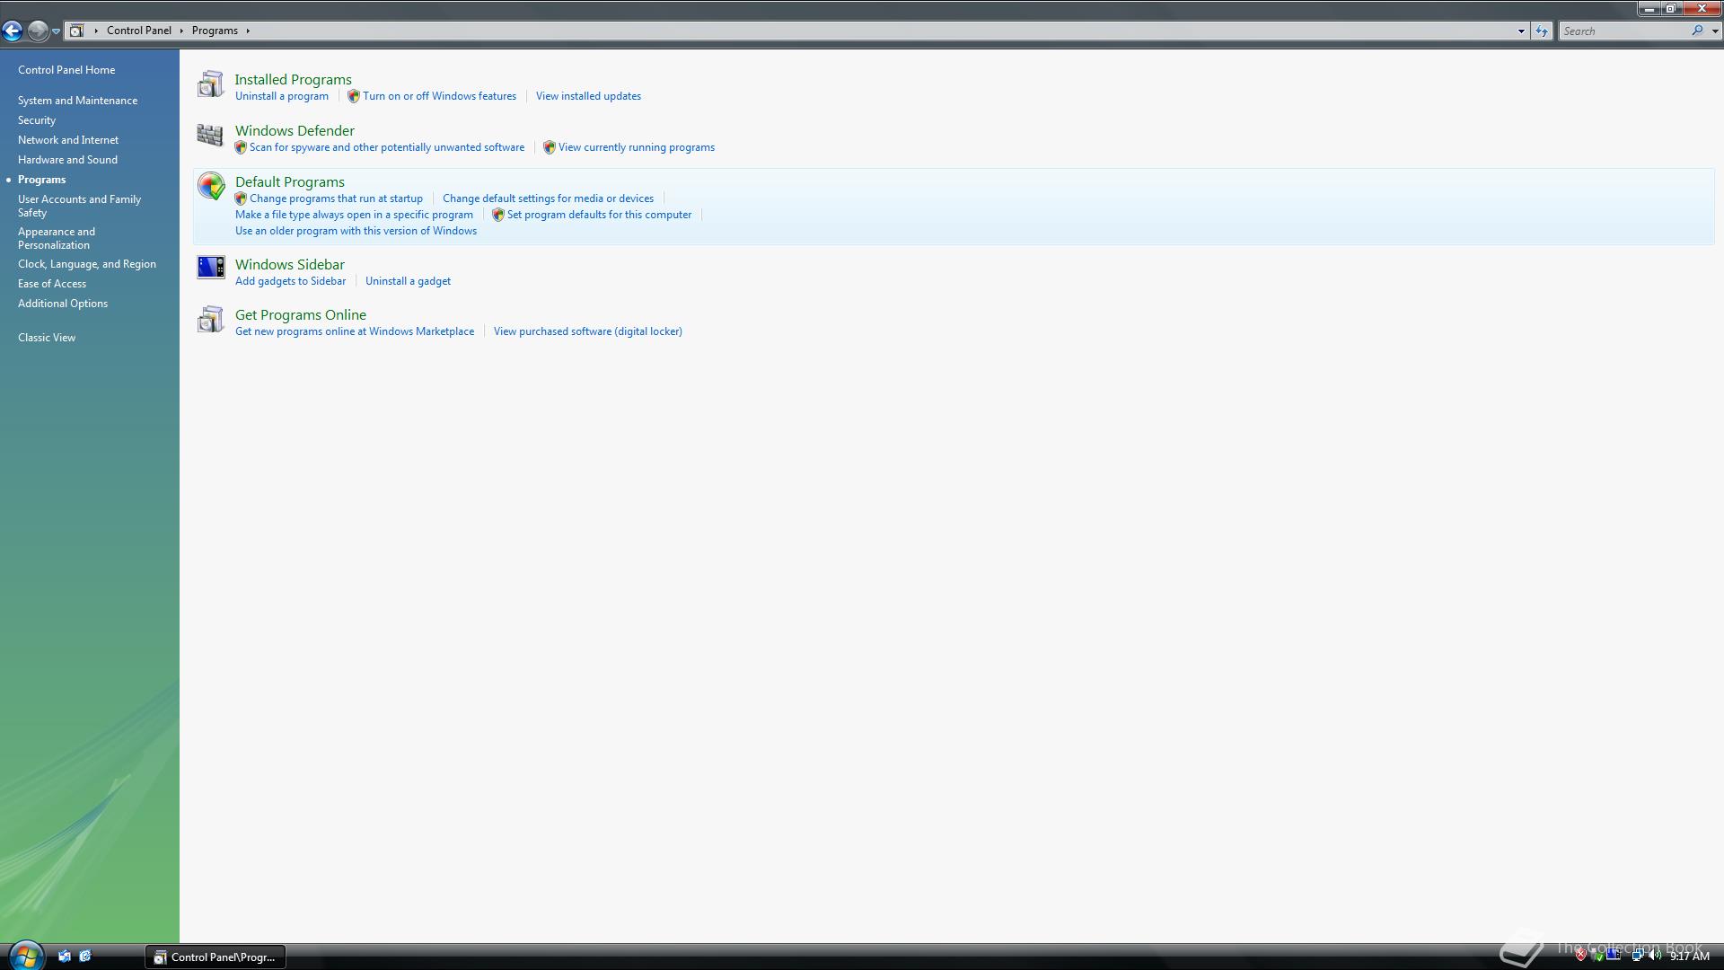
Task: Use an older program with this Windows version
Action: pyautogui.click(x=356, y=231)
